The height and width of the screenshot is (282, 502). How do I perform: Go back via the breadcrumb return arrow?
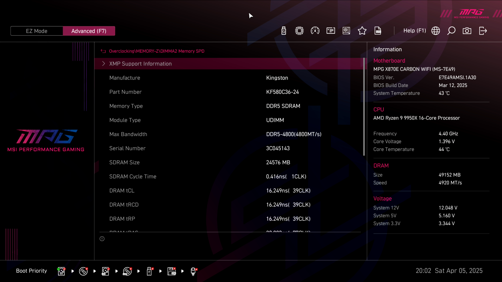(103, 51)
